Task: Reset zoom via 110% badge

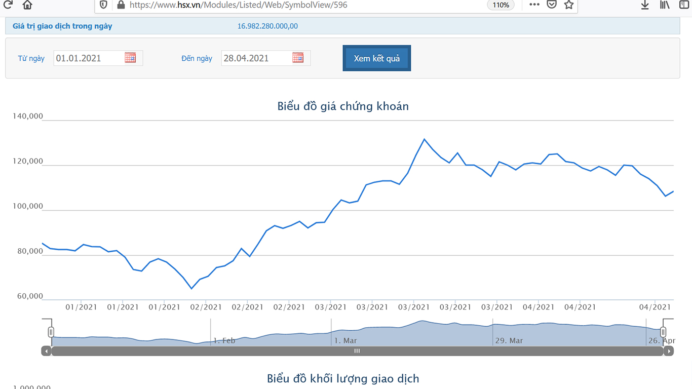Action: [501, 5]
